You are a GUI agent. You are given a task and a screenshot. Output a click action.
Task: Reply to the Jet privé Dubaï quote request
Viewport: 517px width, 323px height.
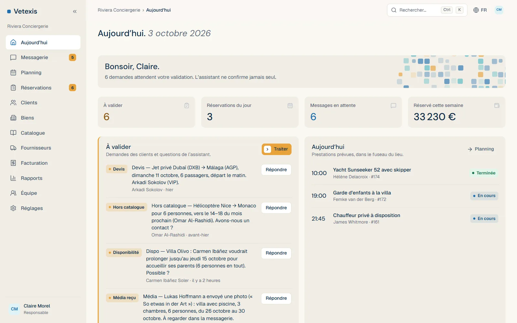(x=276, y=170)
